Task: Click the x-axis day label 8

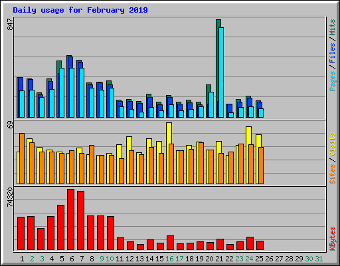Action: pyautogui.click(x=92, y=259)
